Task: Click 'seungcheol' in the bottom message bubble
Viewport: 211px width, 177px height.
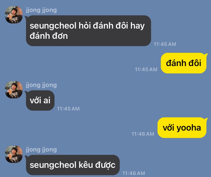Action: (x=53, y=165)
